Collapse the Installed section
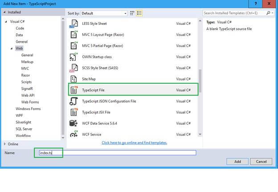278x192 pixels. coord(4,12)
